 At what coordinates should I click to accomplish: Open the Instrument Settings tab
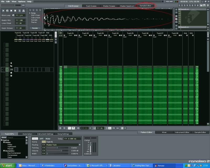[45, 134]
